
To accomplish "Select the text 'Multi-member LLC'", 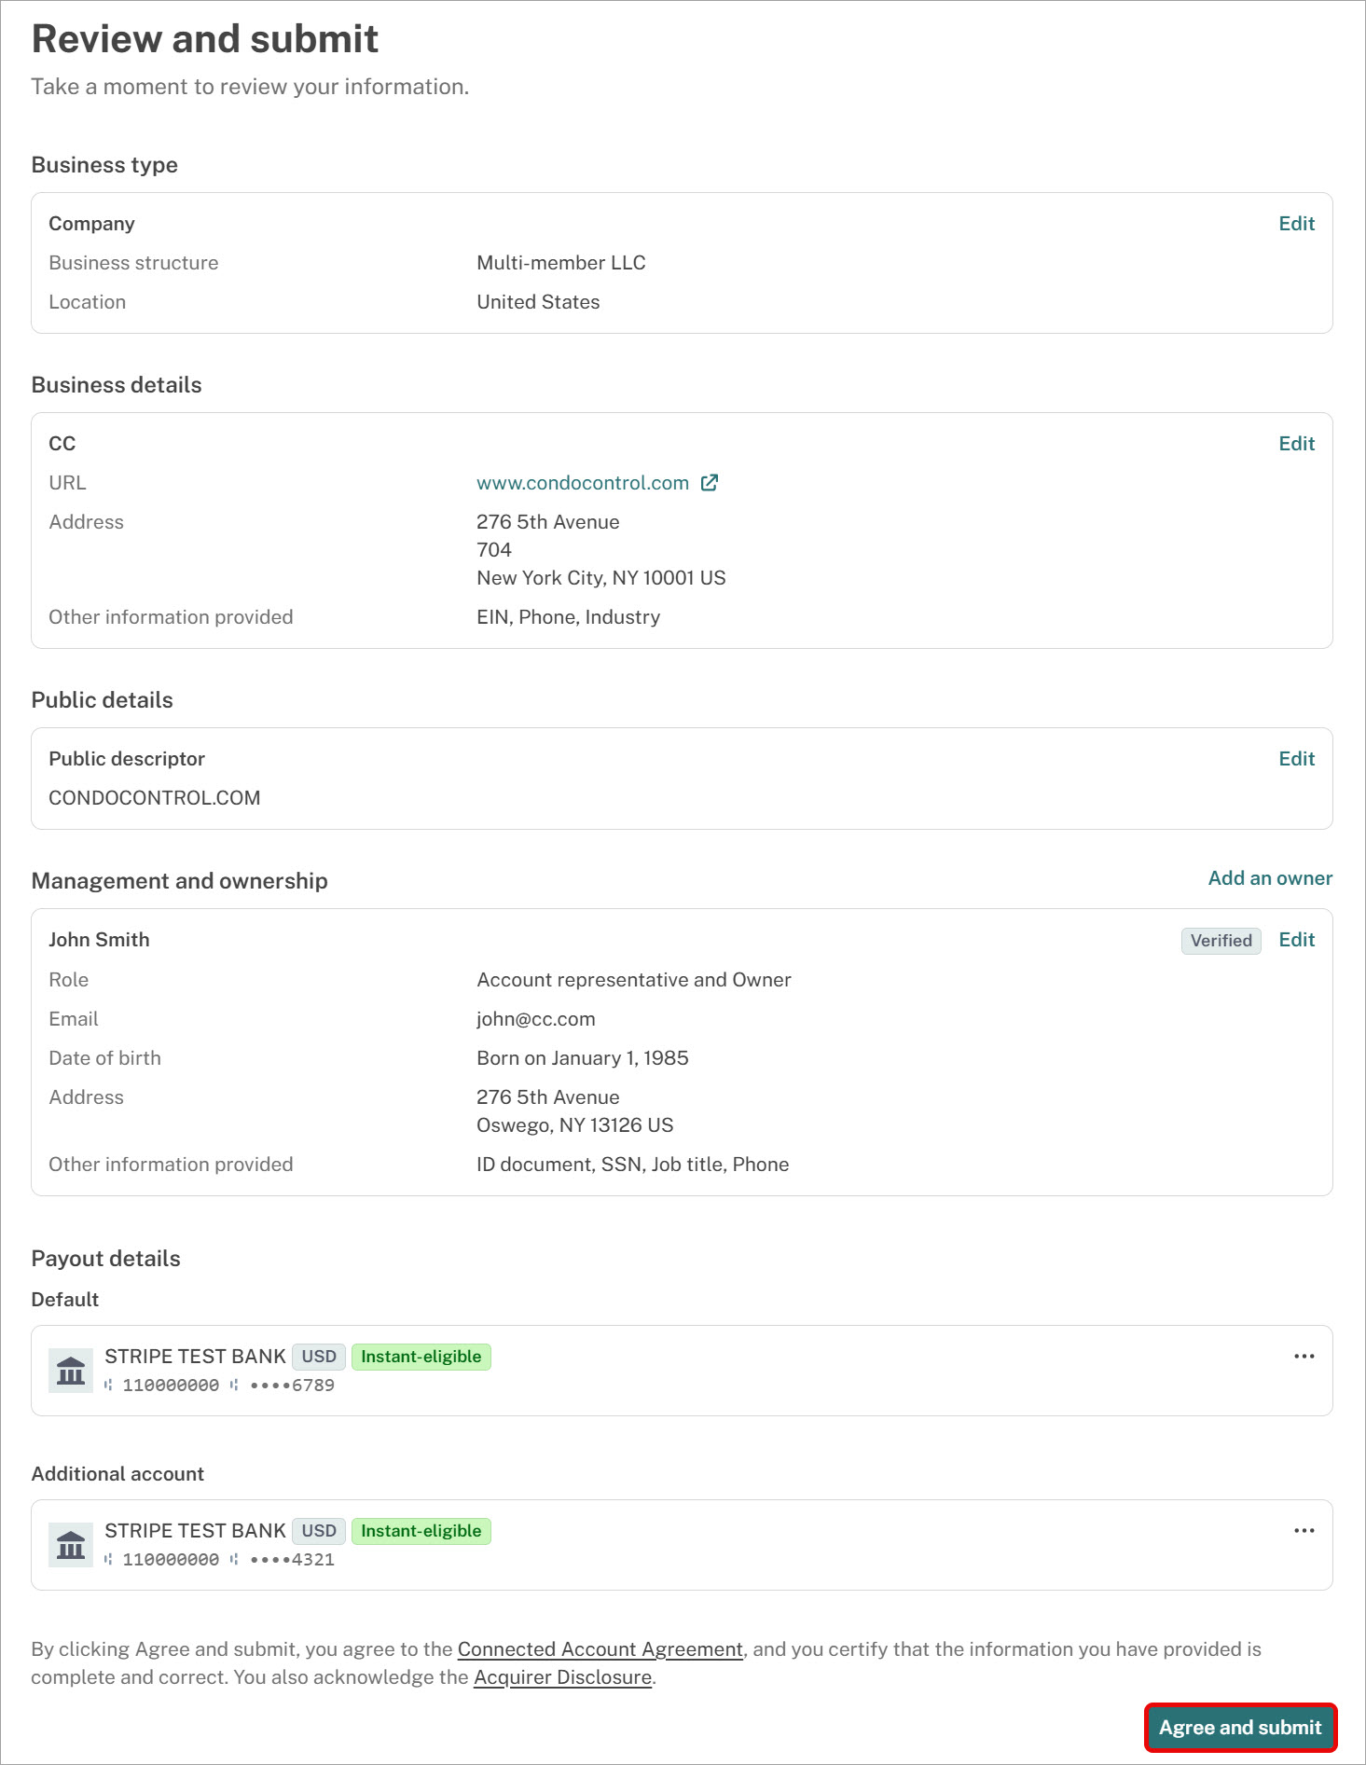I will 561,263.
